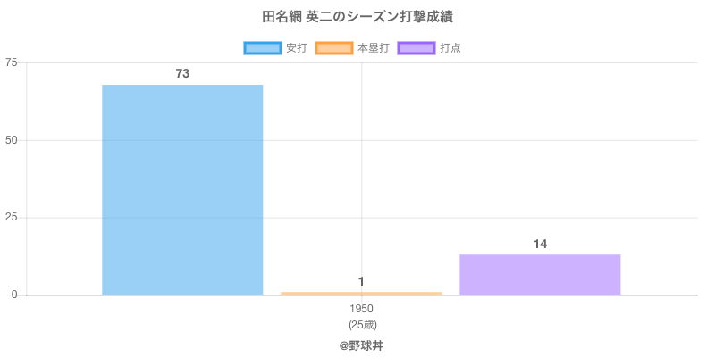The width and height of the screenshot is (715, 357).
Task: Click the purple 打点 legend color box
Action: point(416,48)
